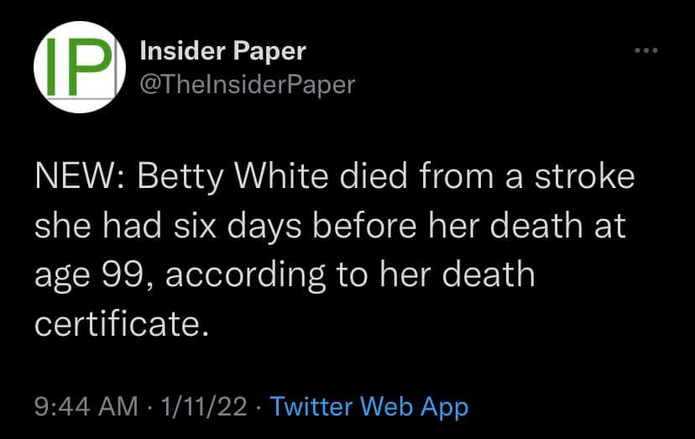Click the word certificate. on the last line
Image resolution: width=695 pixels, height=439 pixels.
tap(121, 322)
